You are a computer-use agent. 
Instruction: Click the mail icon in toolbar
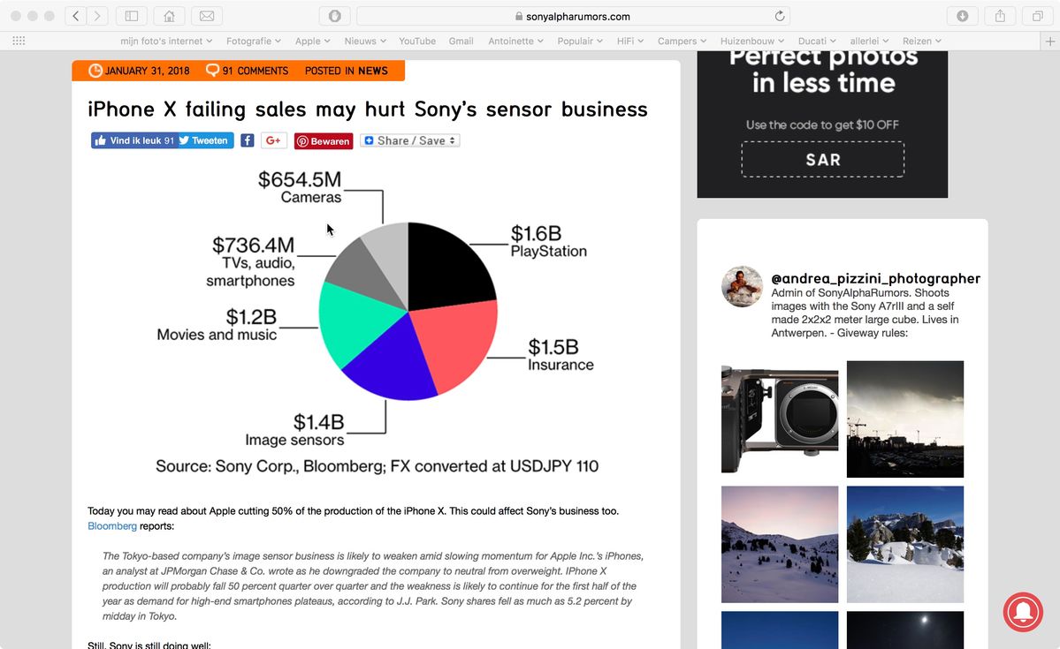(x=206, y=16)
